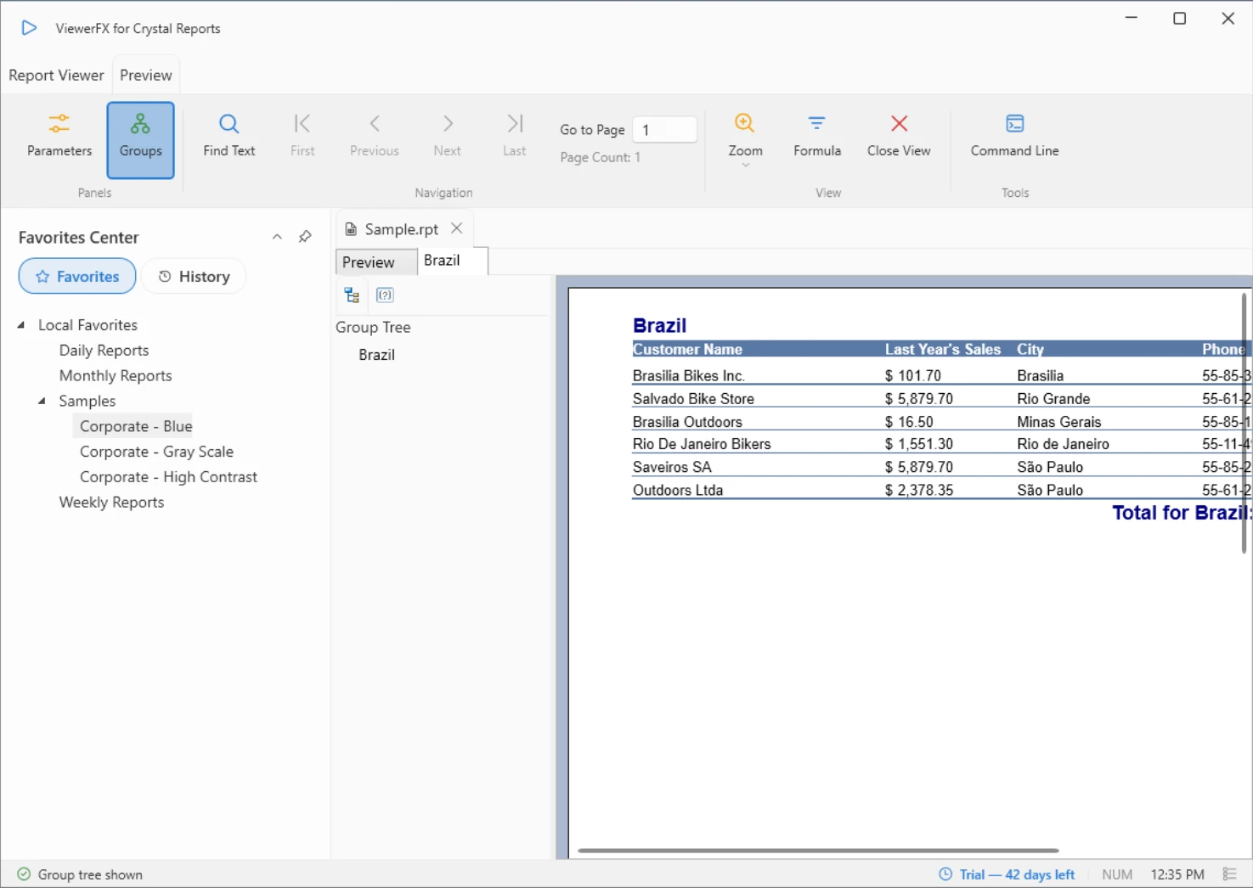This screenshot has height=888, width=1253.
Task: Switch to the Report Viewer ribbon tab
Action: (x=56, y=76)
